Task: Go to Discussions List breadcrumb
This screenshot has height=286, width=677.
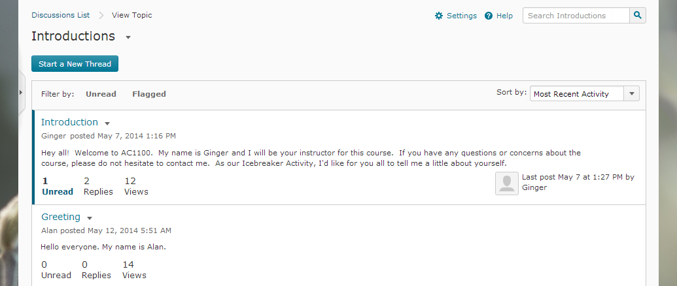Action: (x=60, y=15)
